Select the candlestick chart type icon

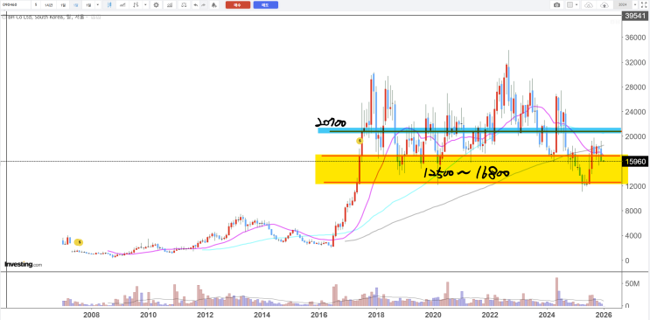point(109,4)
